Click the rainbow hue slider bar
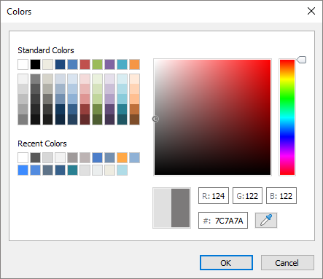This screenshot has width=323, height=279. point(287,117)
